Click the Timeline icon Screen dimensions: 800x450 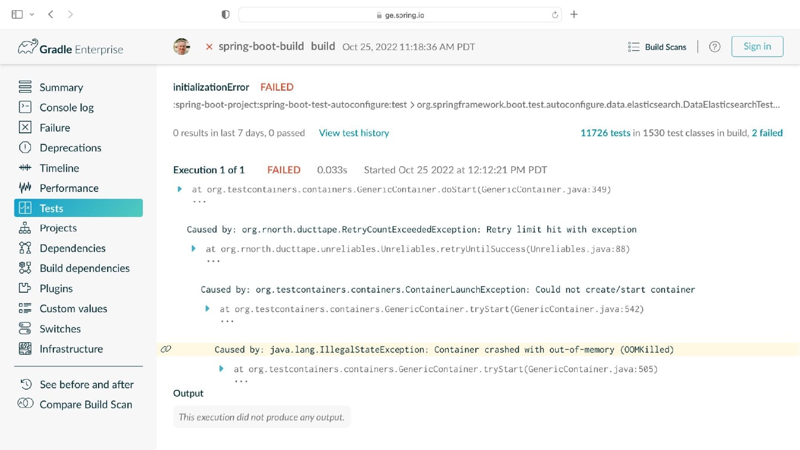click(25, 168)
